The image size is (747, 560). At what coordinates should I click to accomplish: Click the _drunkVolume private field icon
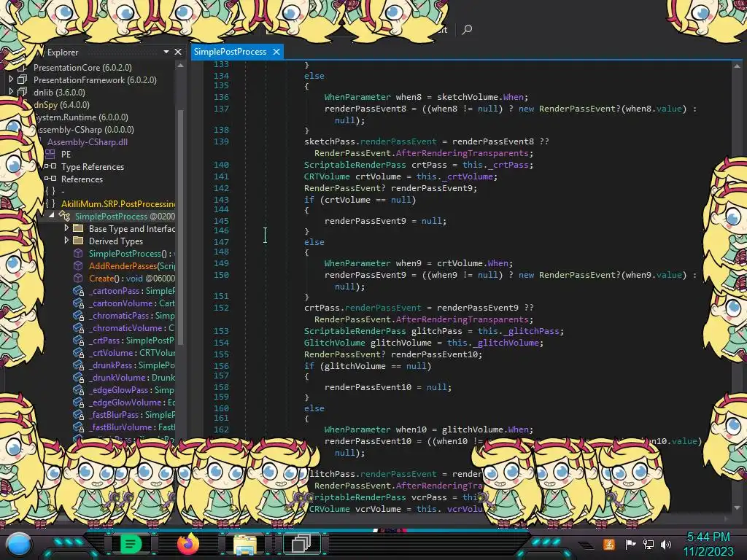[x=78, y=377]
